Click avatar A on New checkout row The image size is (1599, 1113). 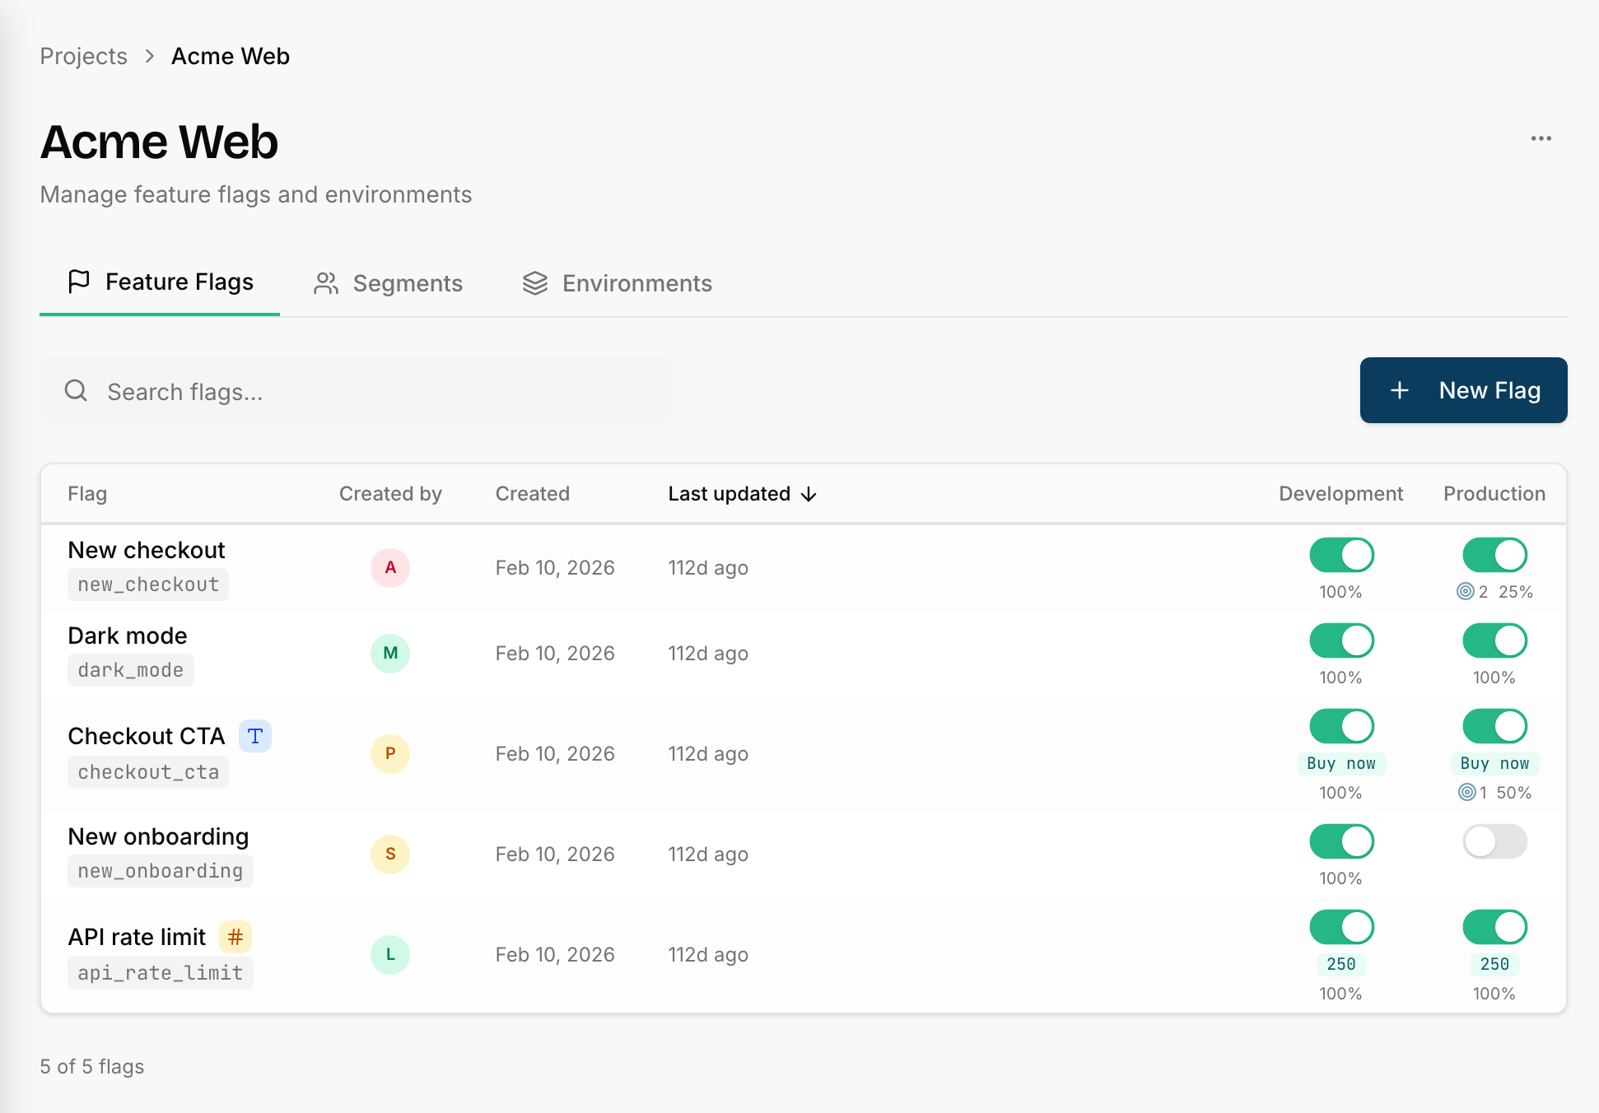tap(390, 567)
